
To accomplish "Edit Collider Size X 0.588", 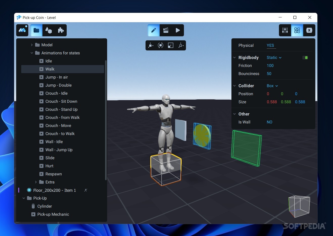I will 272,102.
